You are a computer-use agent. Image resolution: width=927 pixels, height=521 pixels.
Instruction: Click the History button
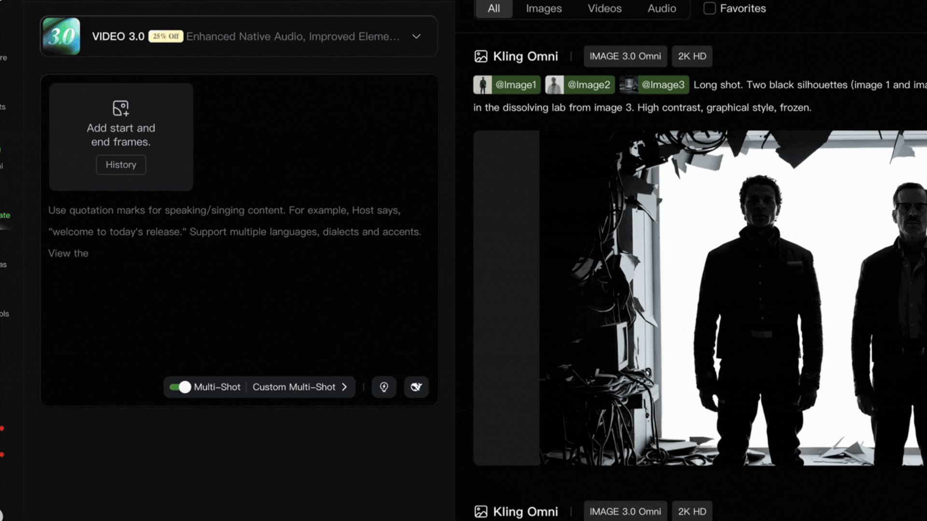tap(121, 165)
